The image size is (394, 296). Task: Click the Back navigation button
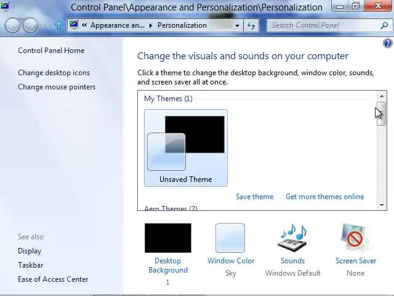click(x=12, y=25)
